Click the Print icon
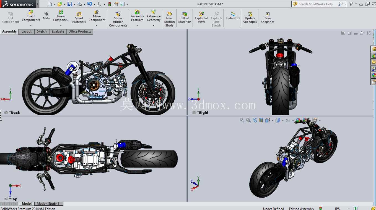376x210 pixels. tap(79, 4)
